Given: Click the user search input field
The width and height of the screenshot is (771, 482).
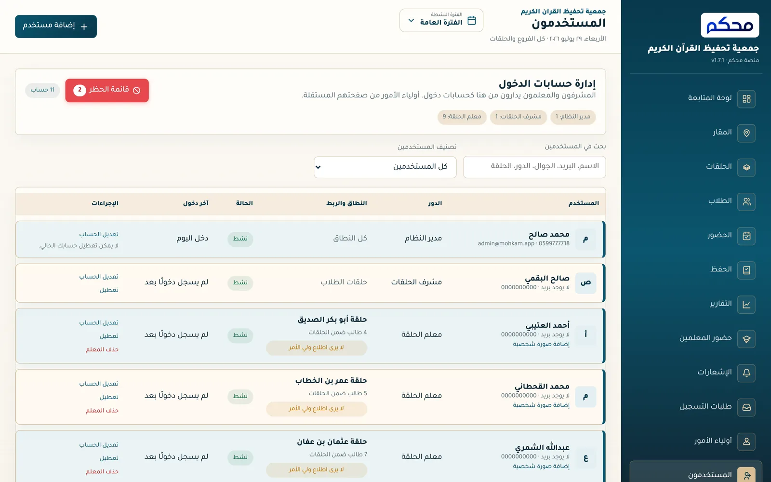Looking at the screenshot, I should (534, 167).
